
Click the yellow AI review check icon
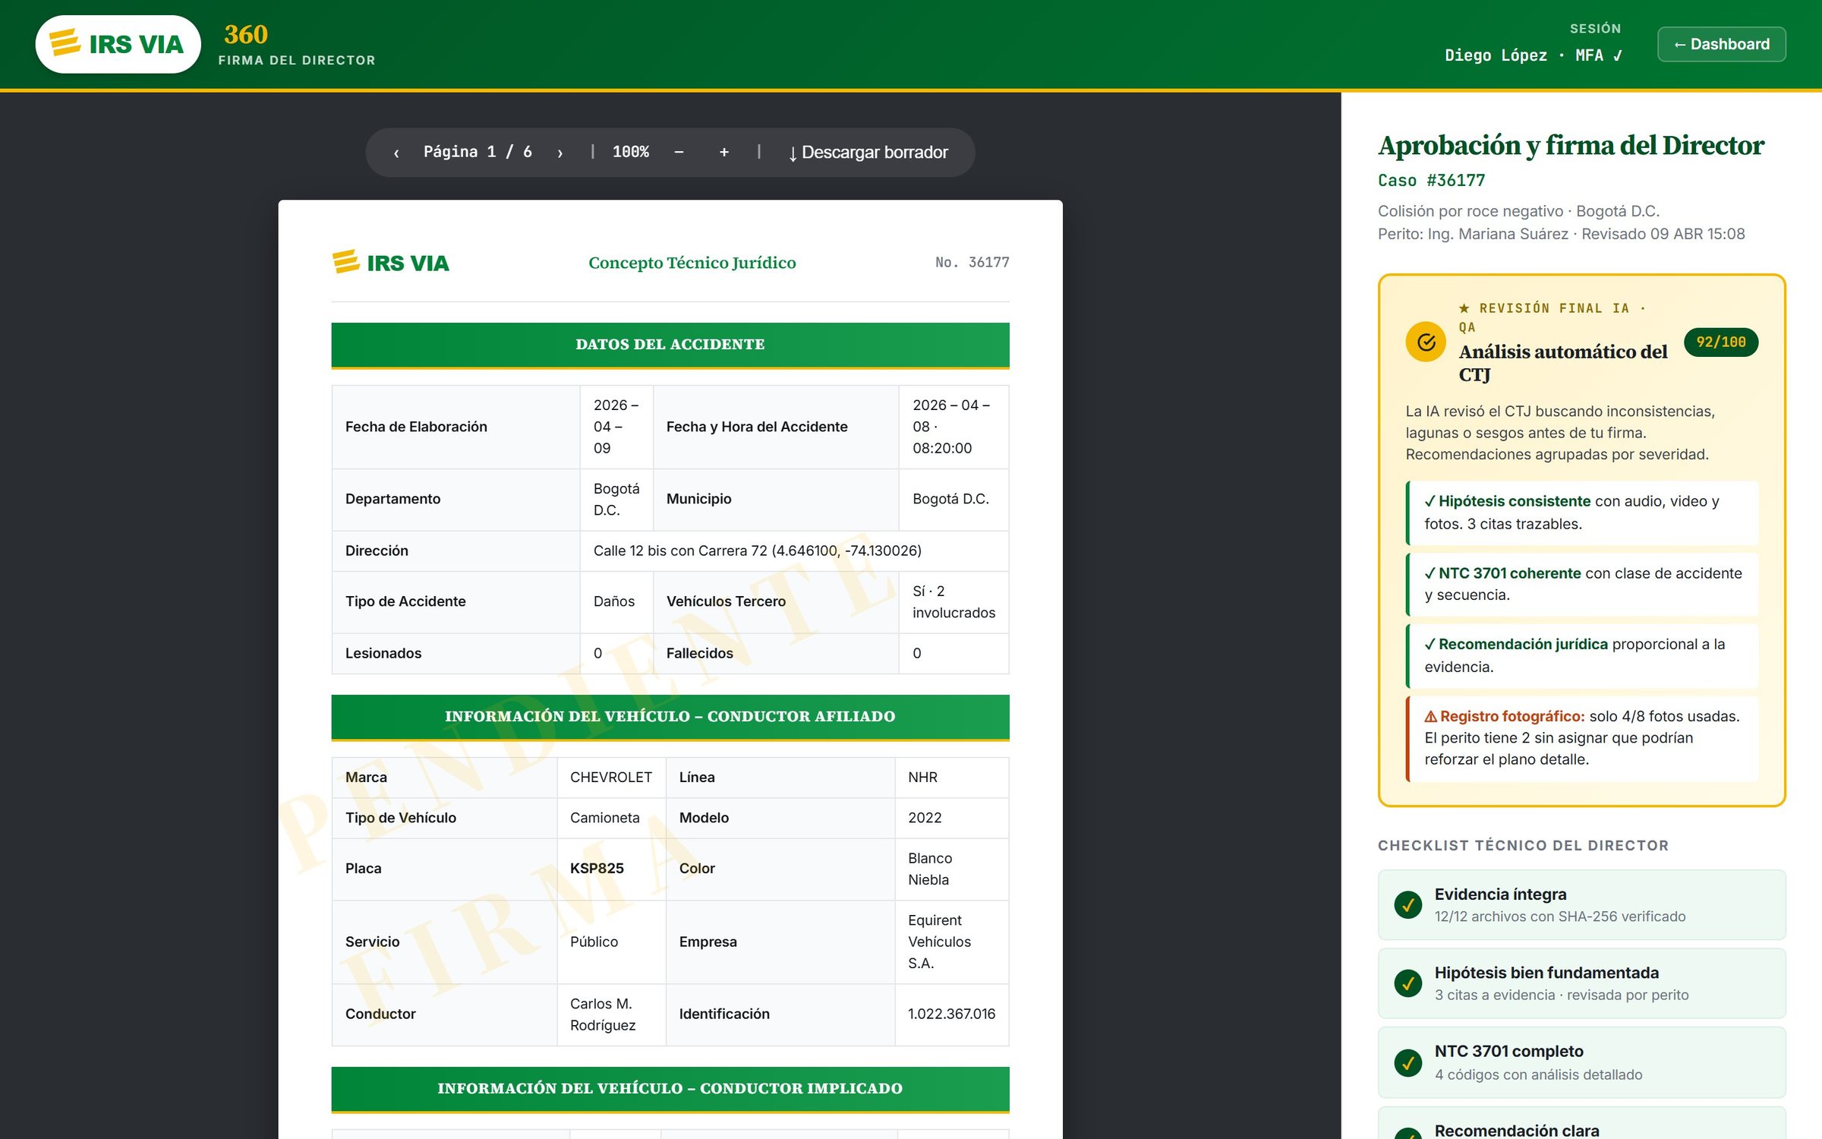tap(1426, 342)
